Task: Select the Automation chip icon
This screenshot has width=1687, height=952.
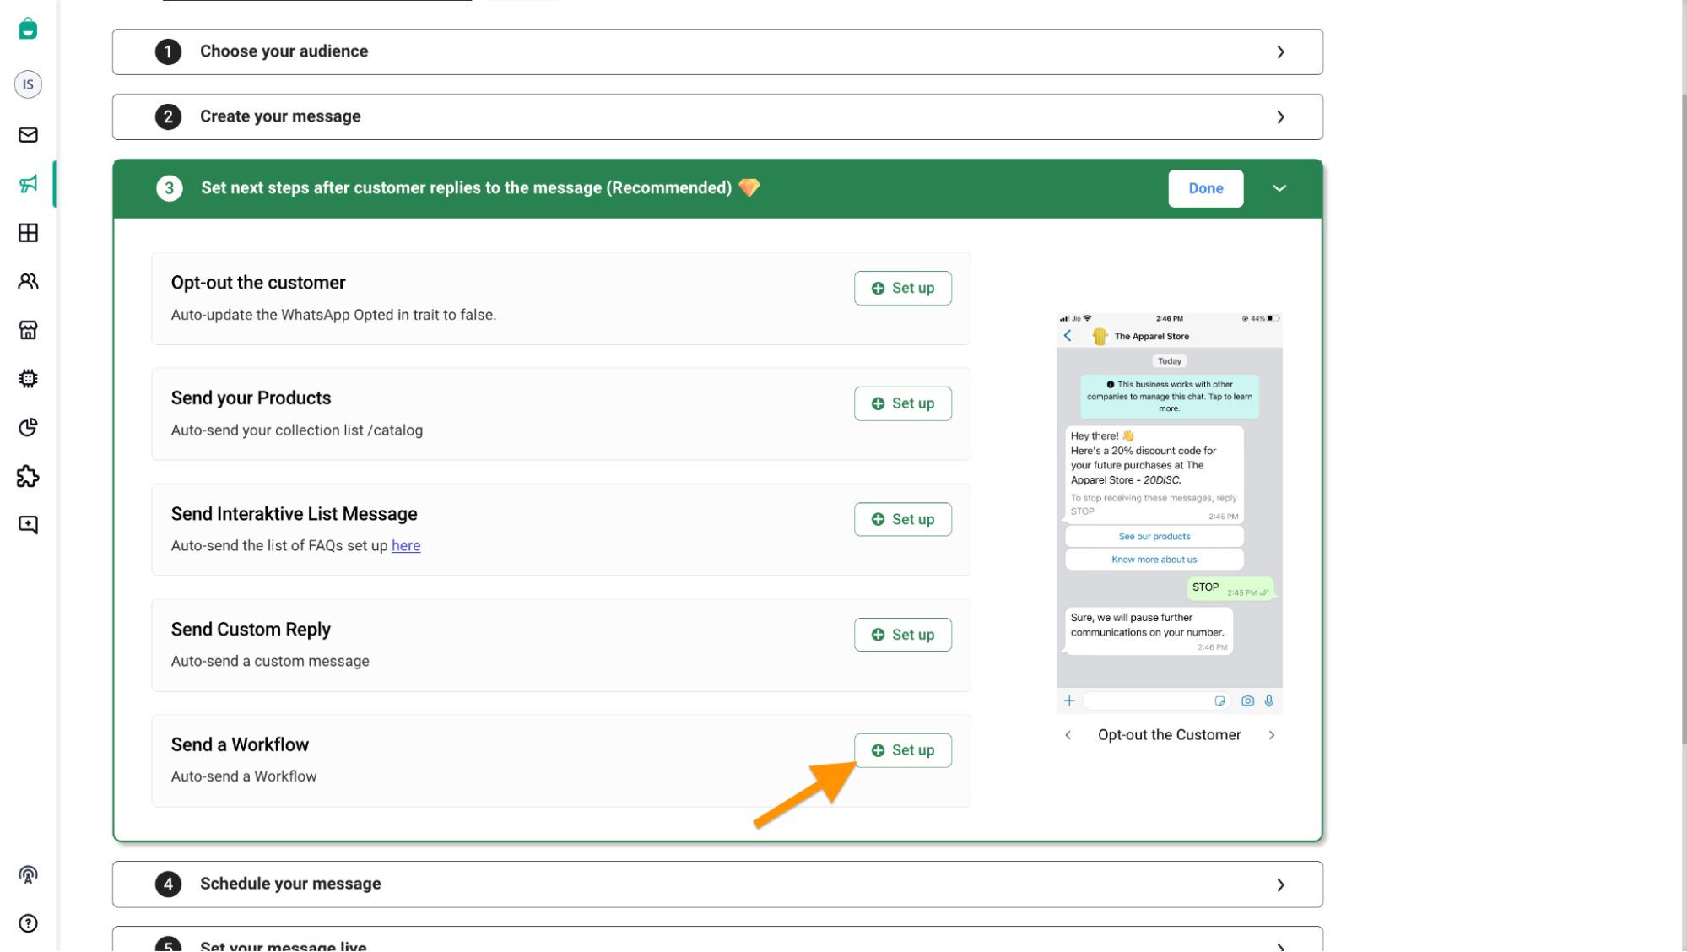Action: (x=28, y=378)
